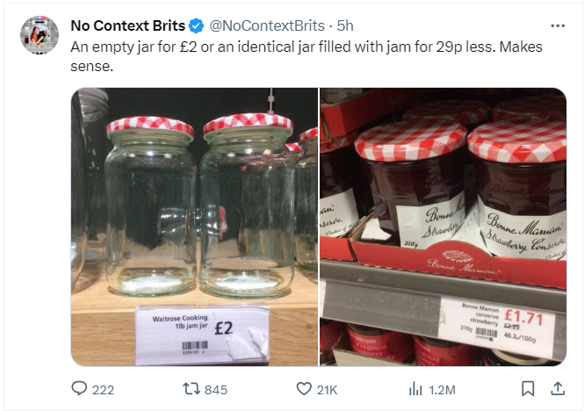This screenshot has height=411, width=584.
Task: Click the retweet arrows icon
Action: click(191, 389)
